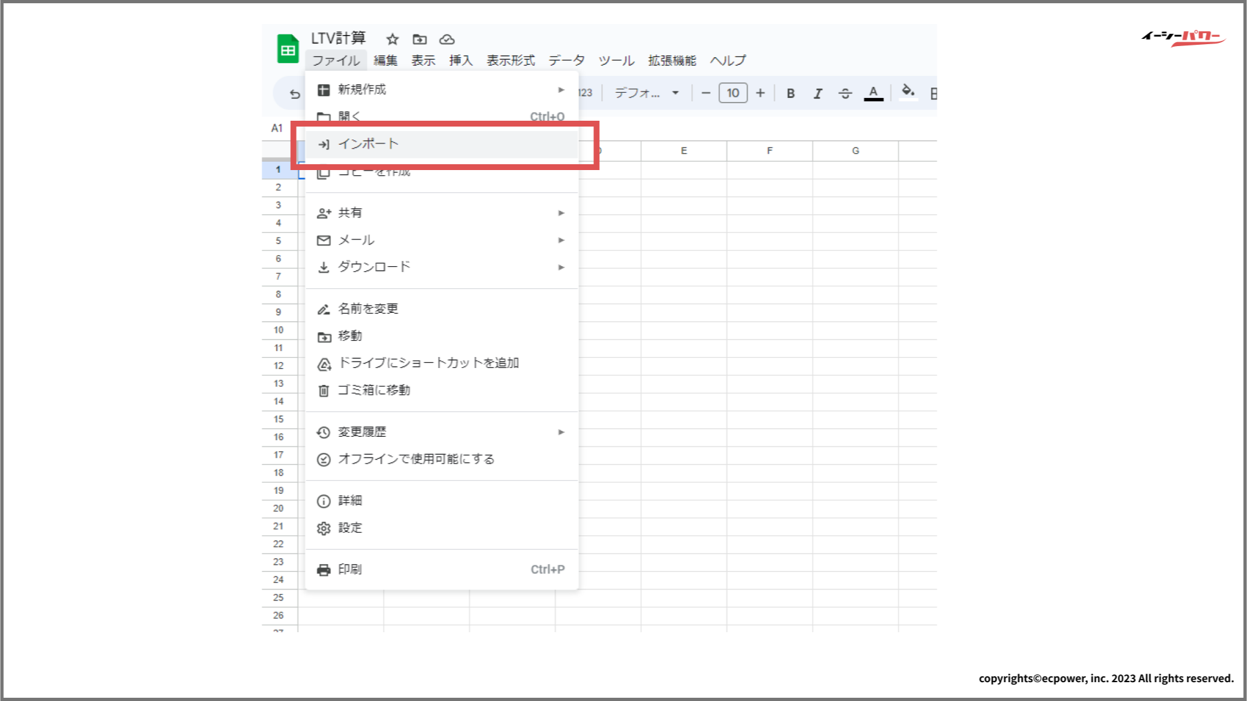Click the undo arrow in toolbar
Screen dimensions: 1247x701
point(295,94)
